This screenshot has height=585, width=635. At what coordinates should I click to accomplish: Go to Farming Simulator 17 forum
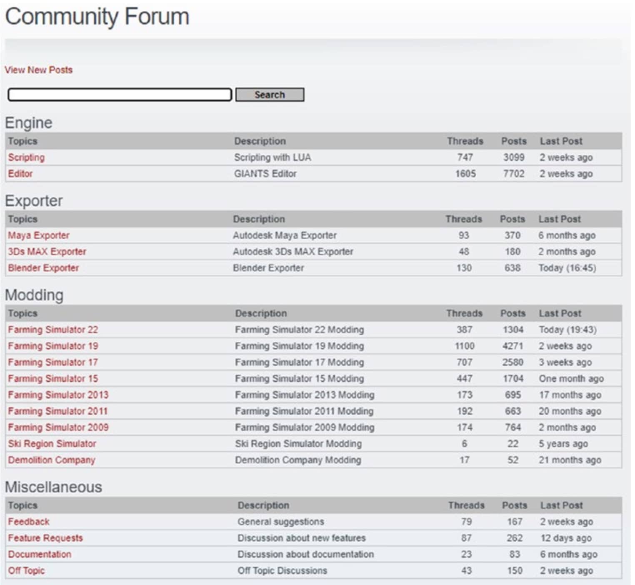point(52,362)
